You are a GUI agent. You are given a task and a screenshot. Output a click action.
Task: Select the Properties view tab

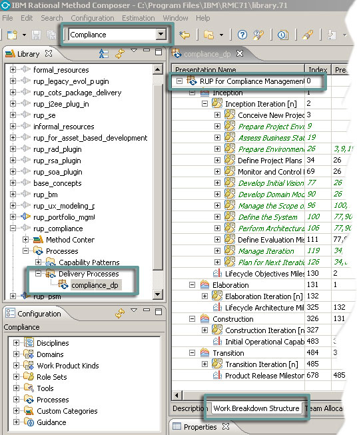point(200,427)
